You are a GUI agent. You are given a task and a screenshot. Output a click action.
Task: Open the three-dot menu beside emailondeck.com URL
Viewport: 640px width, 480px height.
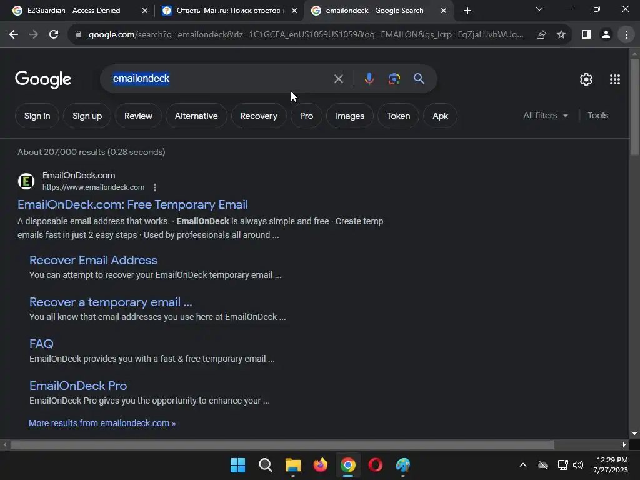point(155,187)
